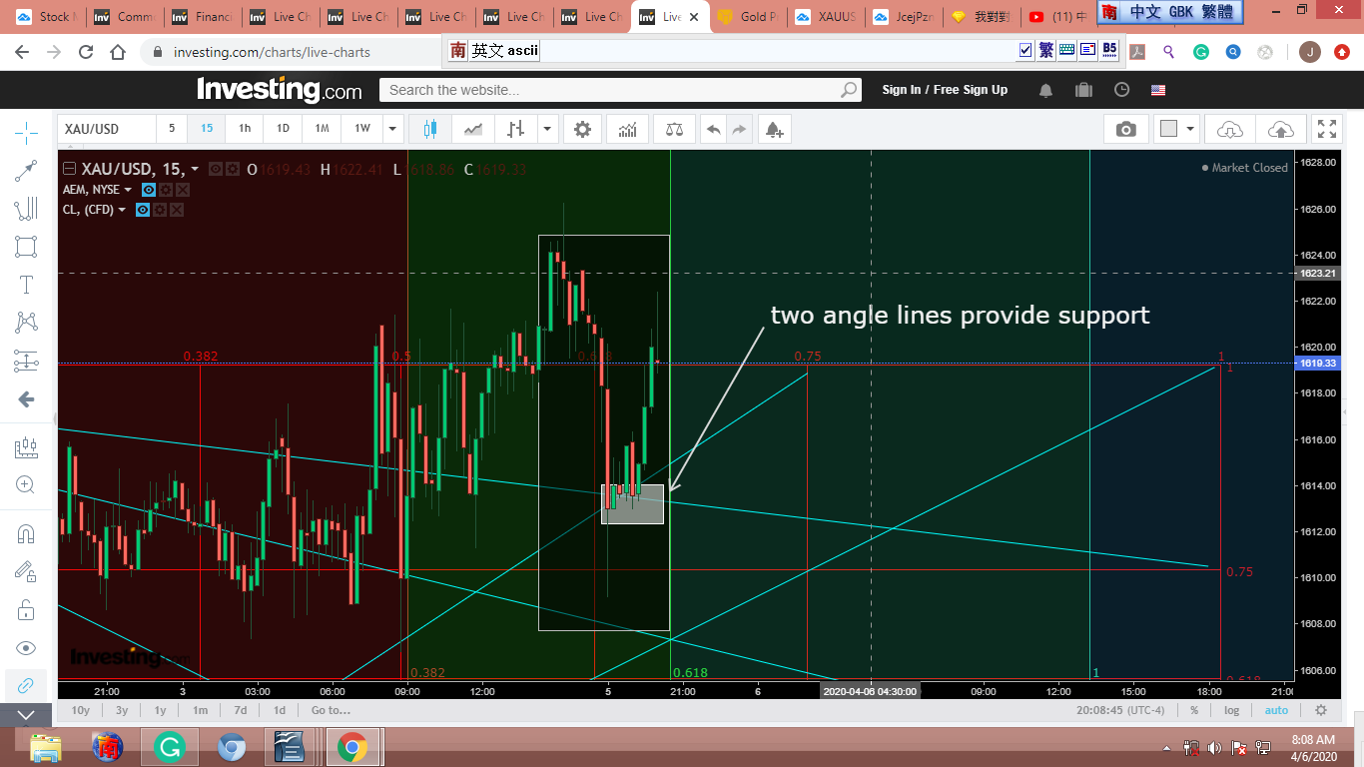Open Sign In / Free Sign Up
This screenshot has width=1364, height=767.
tap(945, 90)
